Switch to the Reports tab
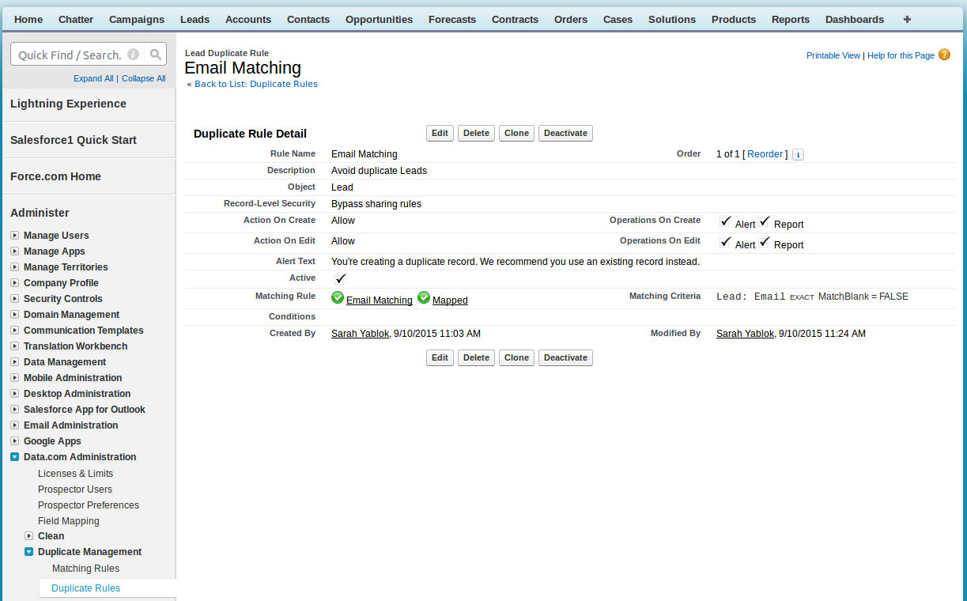Viewport: 967px width, 601px height. point(791,19)
